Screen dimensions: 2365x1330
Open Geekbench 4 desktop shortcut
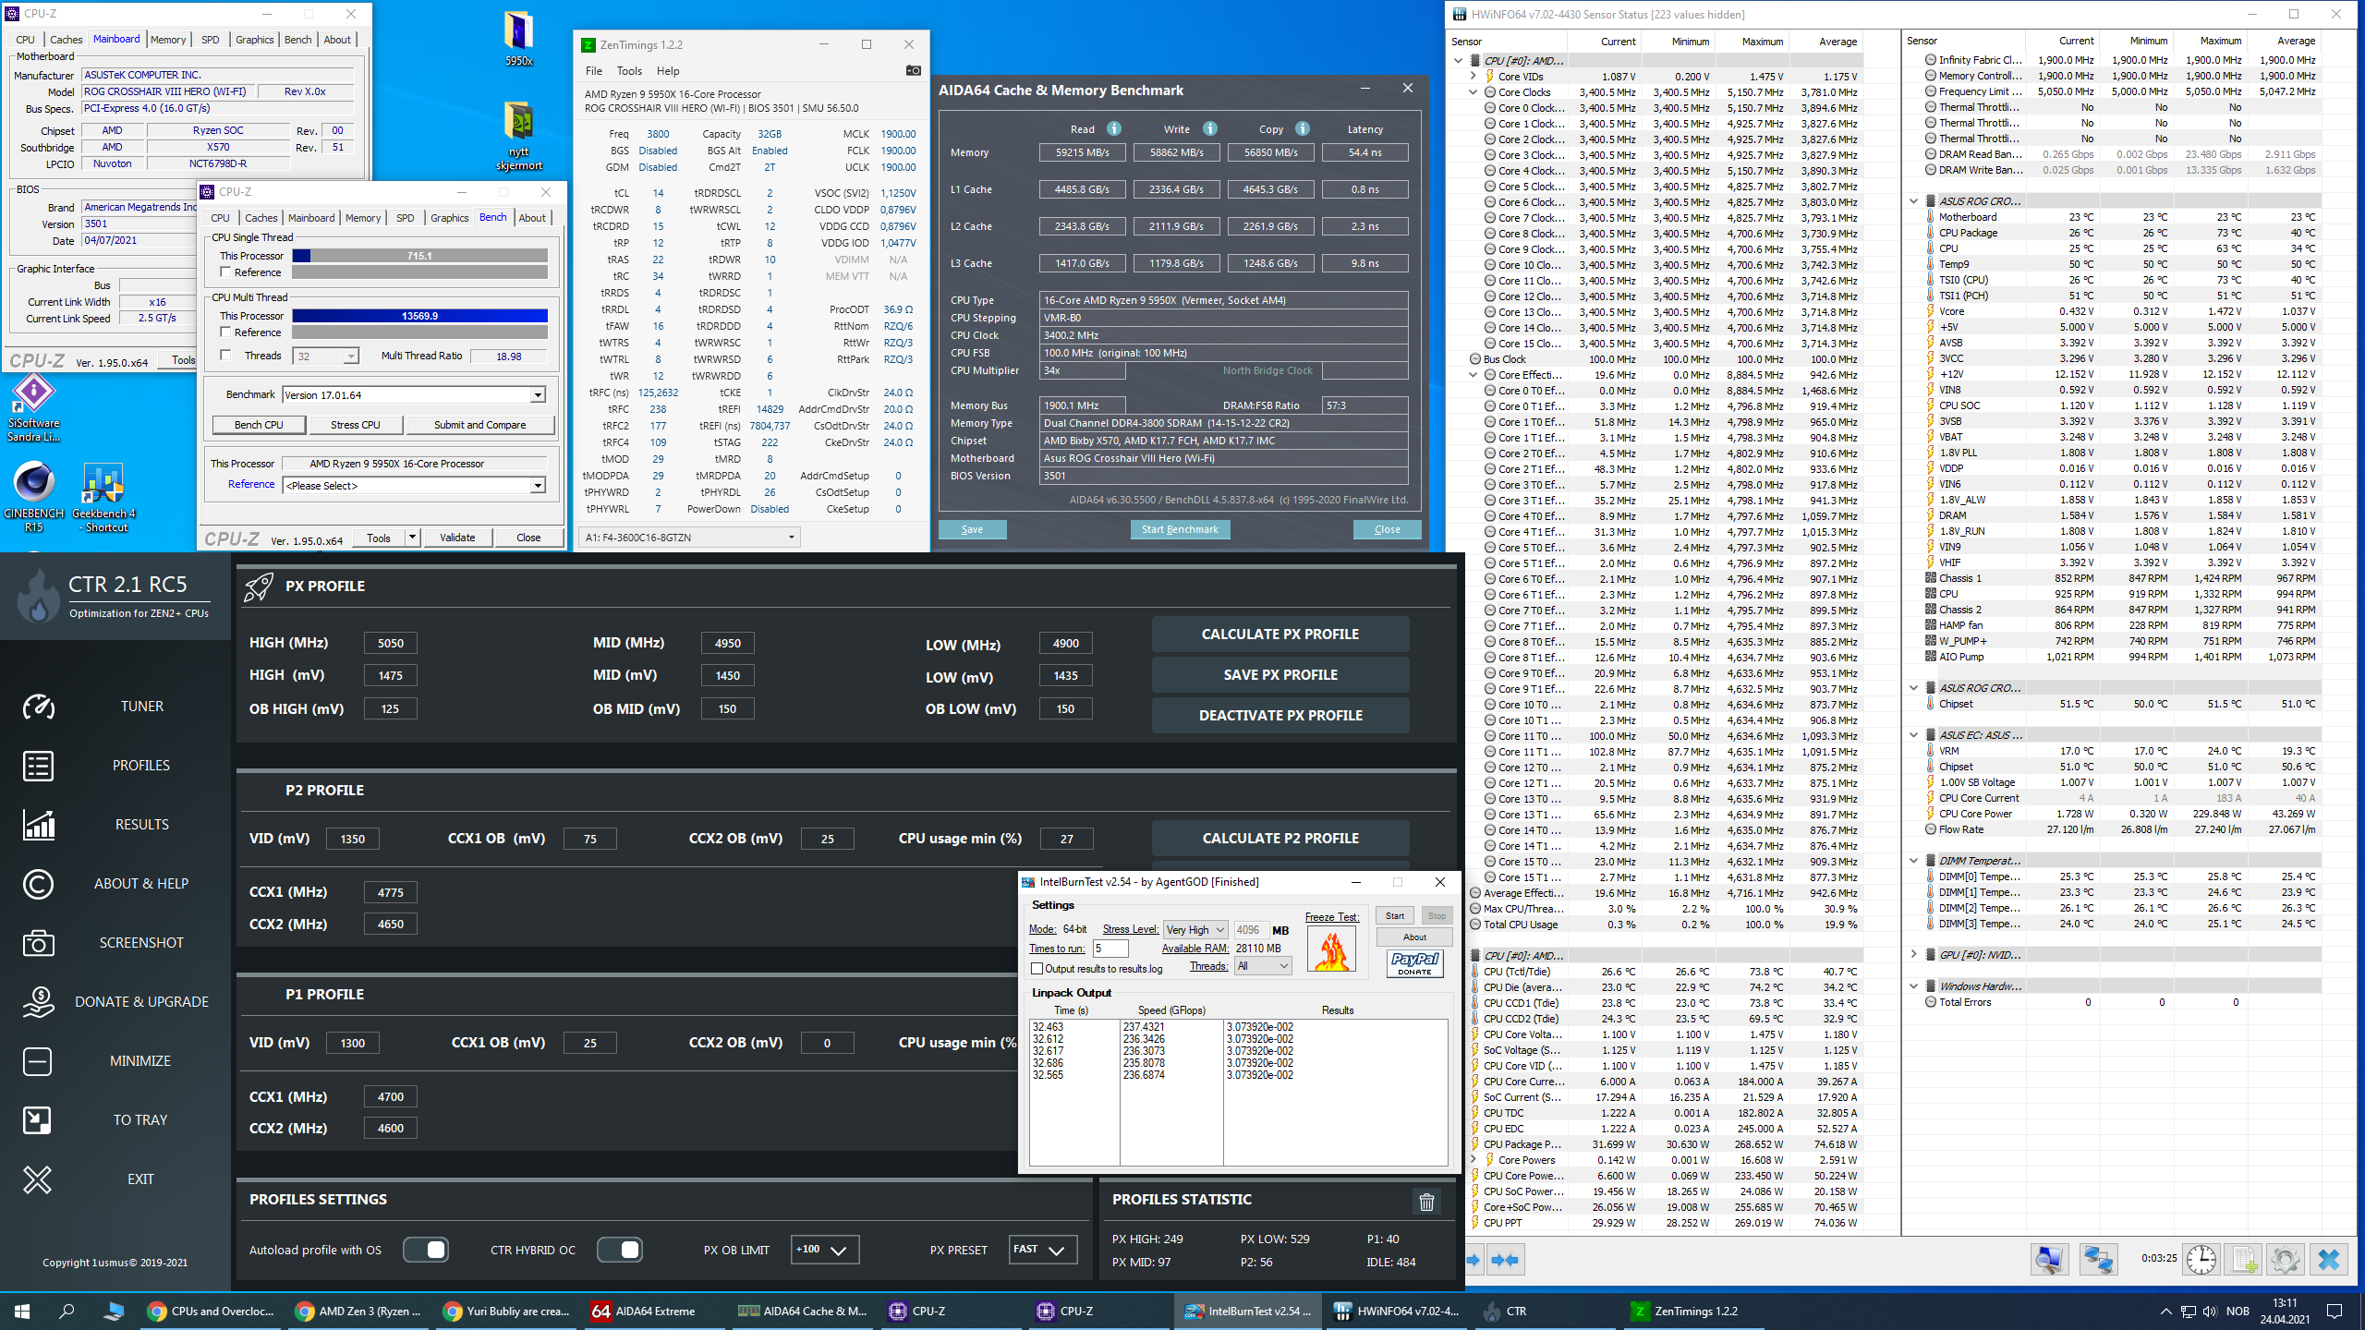tap(103, 496)
